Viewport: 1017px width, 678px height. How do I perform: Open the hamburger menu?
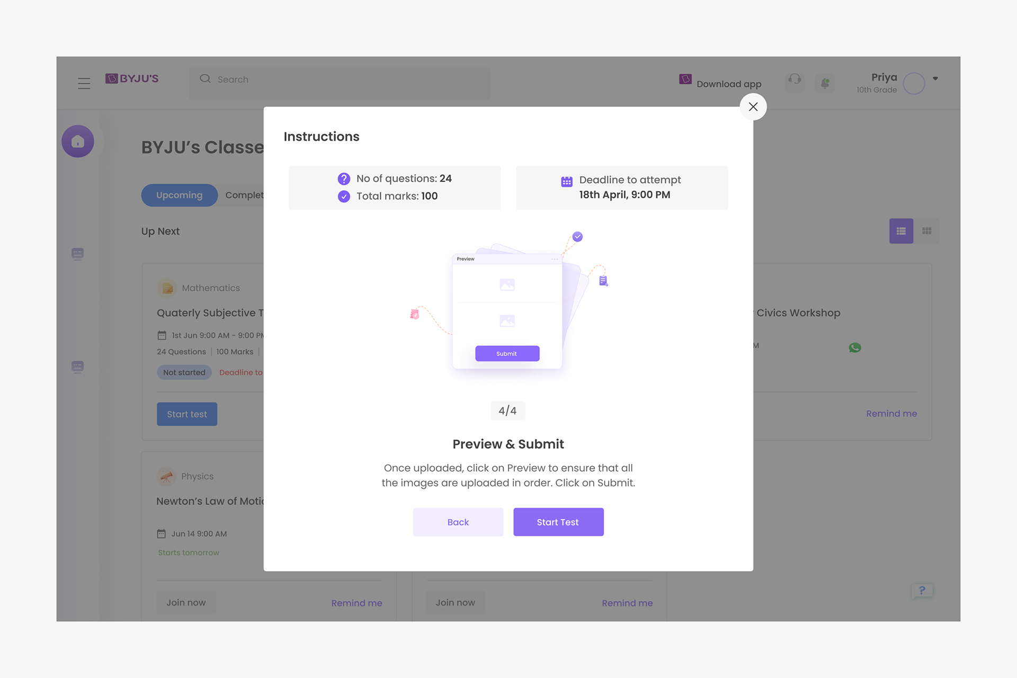coord(84,83)
